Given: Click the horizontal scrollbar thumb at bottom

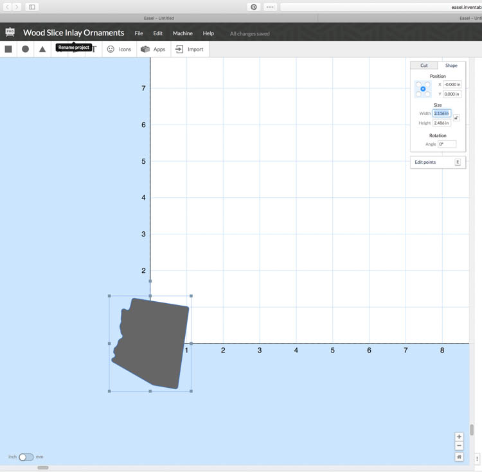Looking at the screenshot, I should pos(43,468).
